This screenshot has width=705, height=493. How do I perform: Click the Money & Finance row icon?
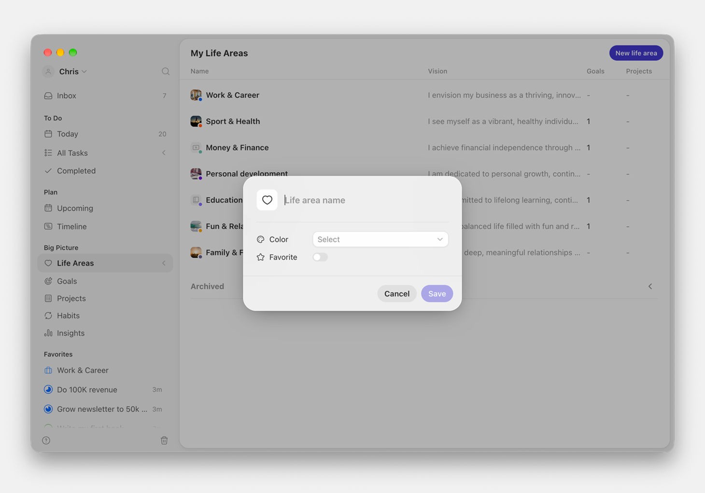pyautogui.click(x=196, y=148)
